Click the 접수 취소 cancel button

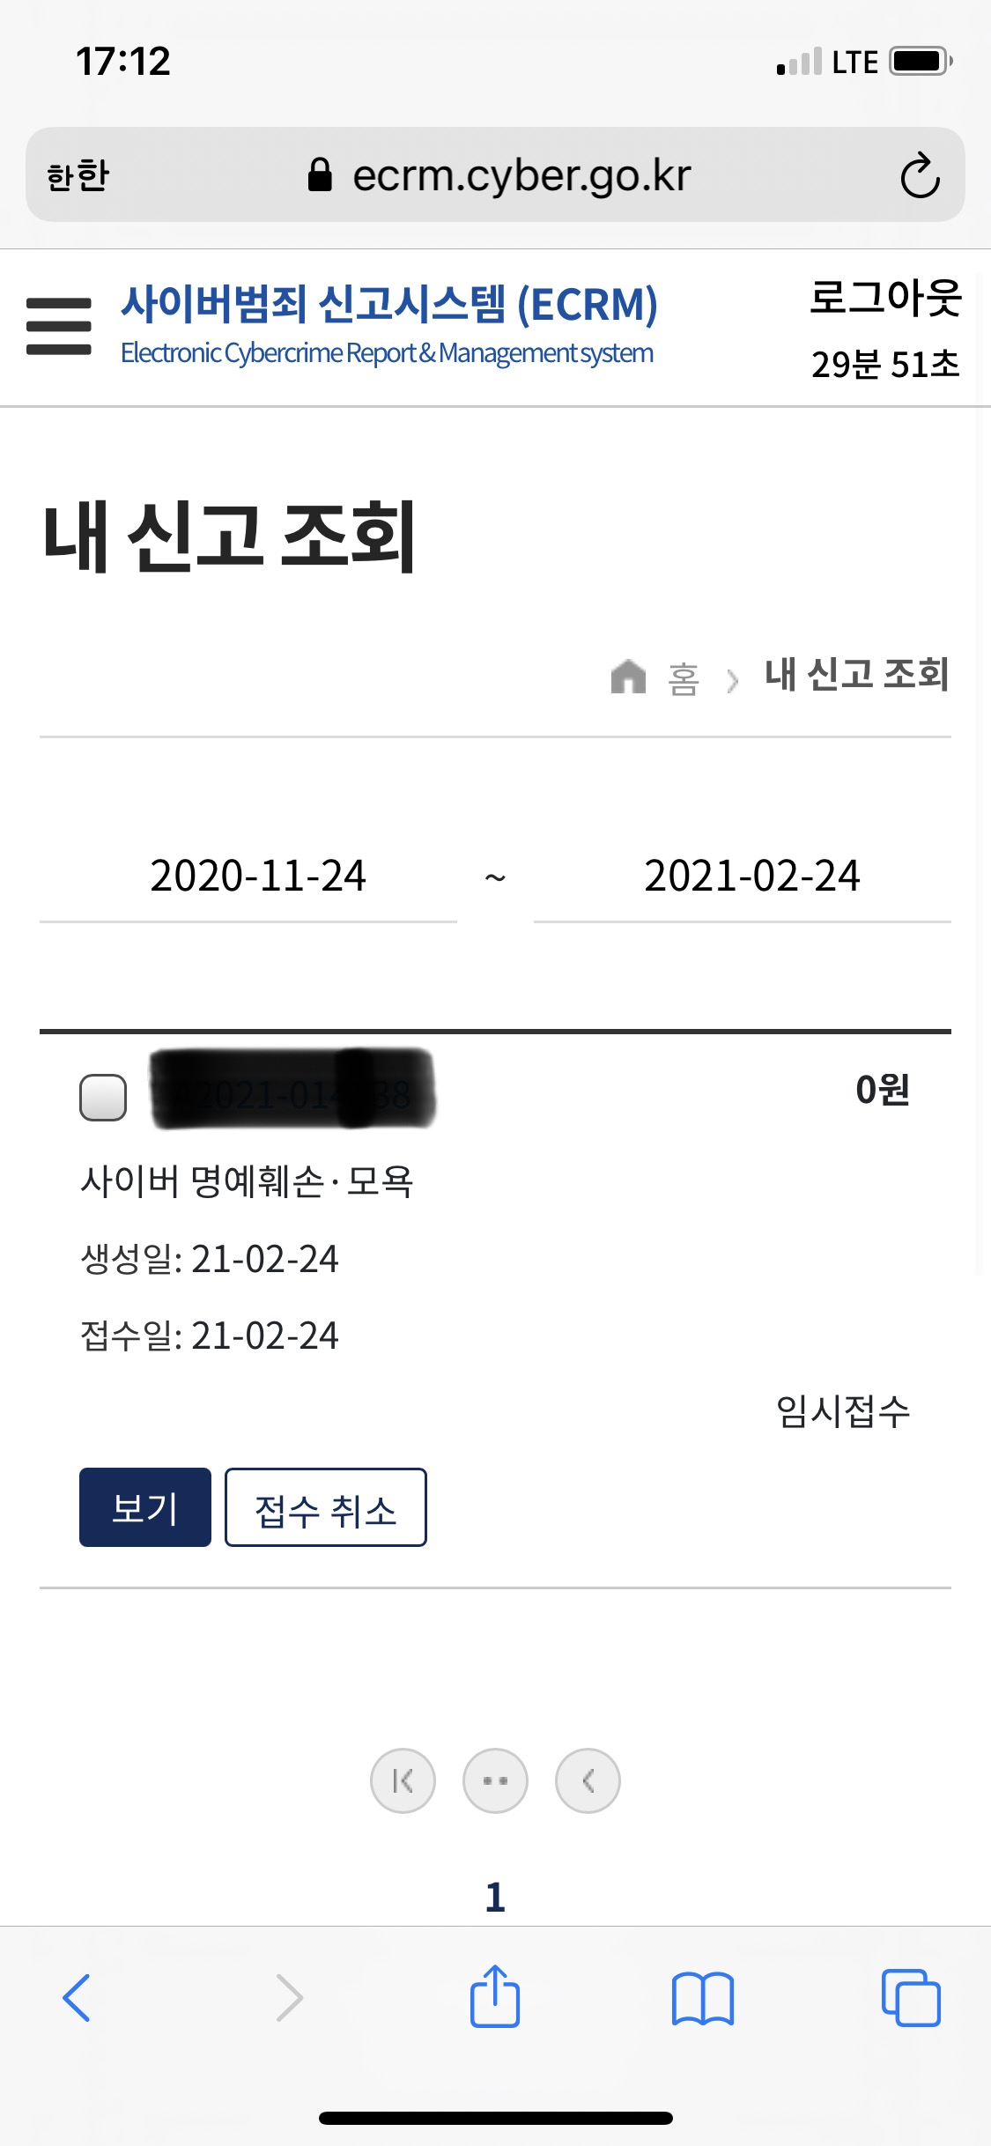pyautogui.click(x=326, y=1507)
